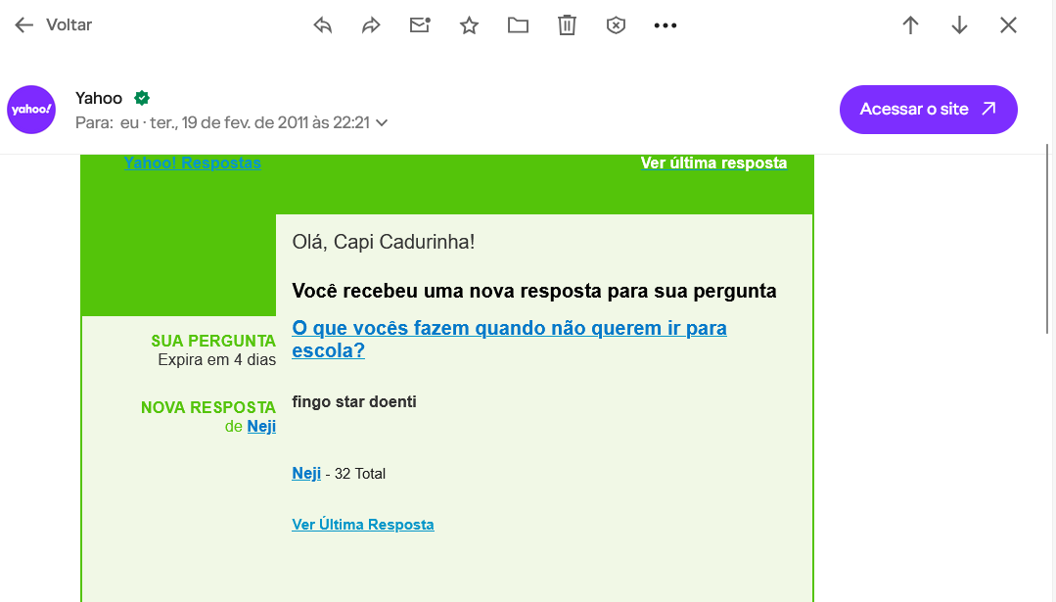The height and width of the screenshot is (602, 1056).
Task: Click the Acessar o site button
Action: click(x=928, y=109)
